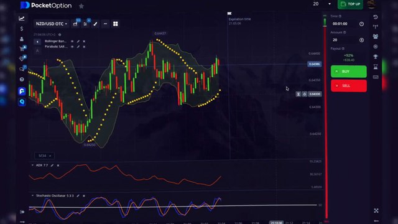The width and height of the screenshot is (398, 224).
Task: Open pending trades hourglass icon
Action: (376, 67)
